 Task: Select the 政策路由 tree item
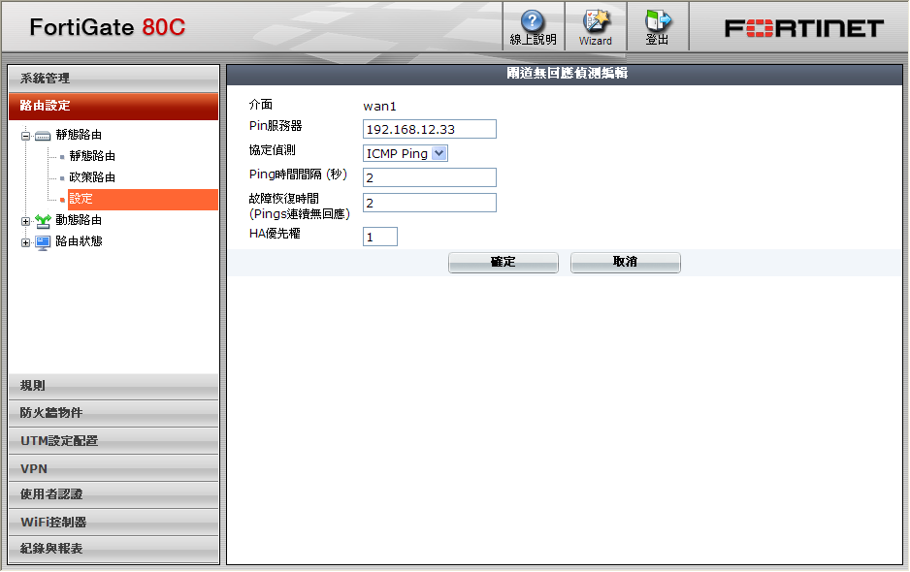(x=92, y=177)
